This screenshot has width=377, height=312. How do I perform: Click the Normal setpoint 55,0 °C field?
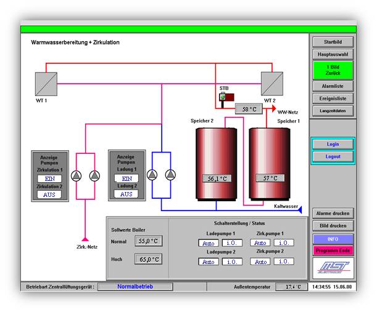[x=148, y=241]
